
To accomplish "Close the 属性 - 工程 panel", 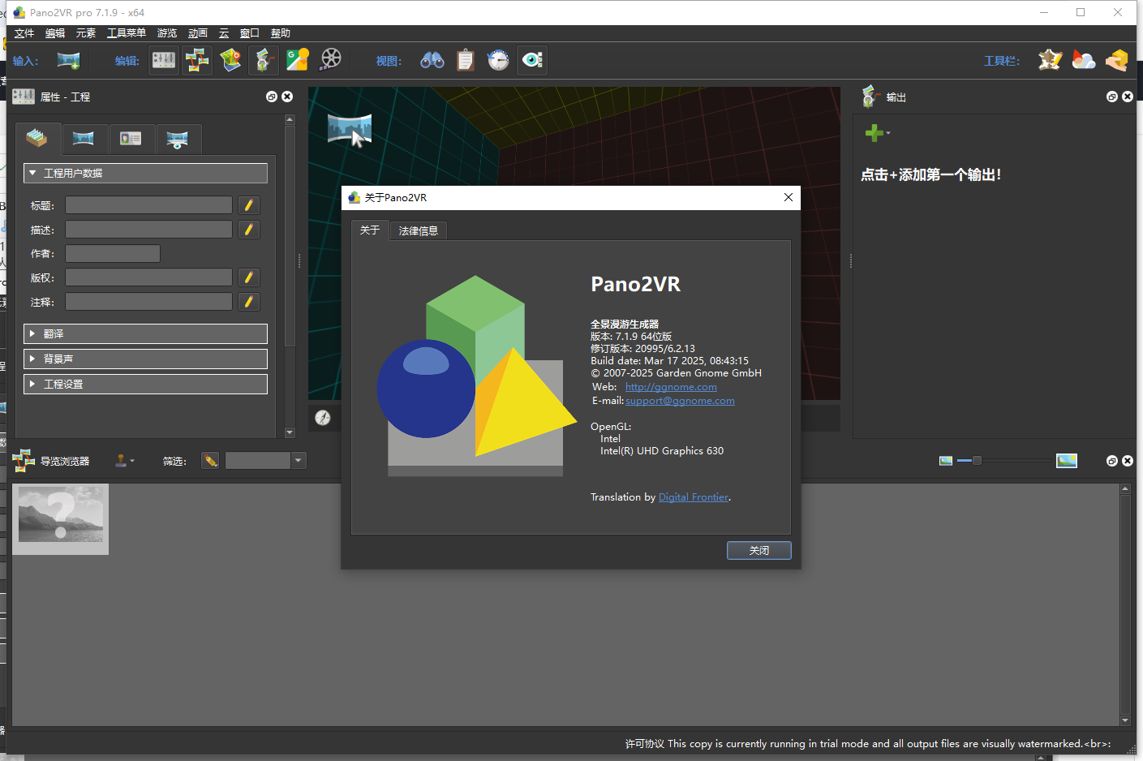I will (287, 97).
